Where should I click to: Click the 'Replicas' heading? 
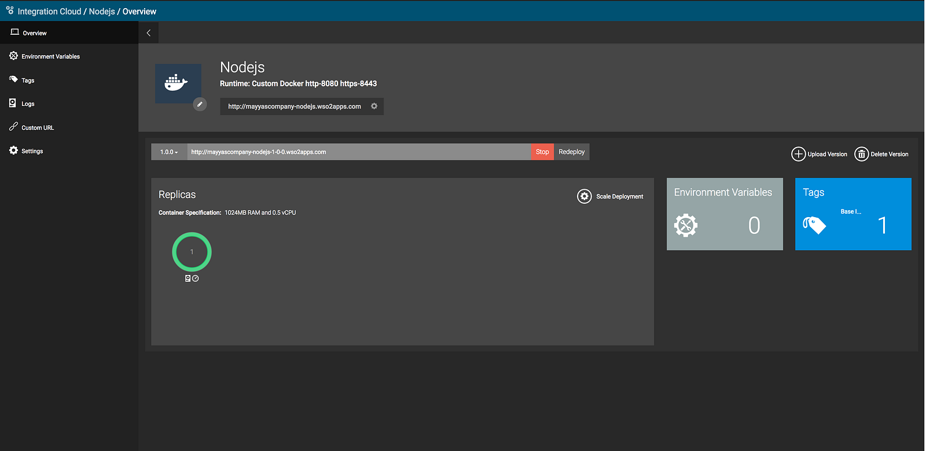[x=177, y=195]
